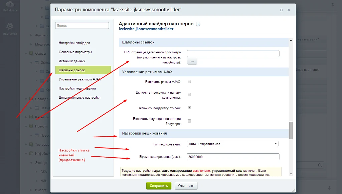
Task: Click the magnifier search icon behind the dialog
Action: (x=320, y=165)
